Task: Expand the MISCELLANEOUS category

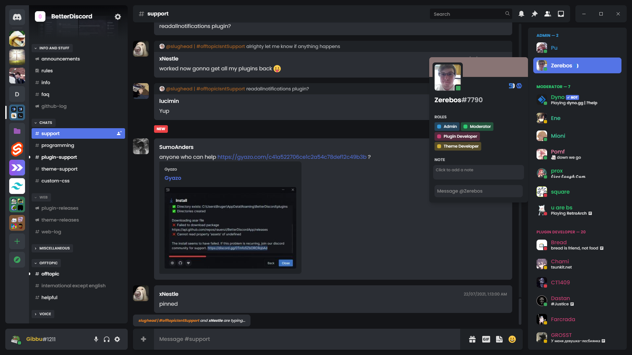Action: 52,248
